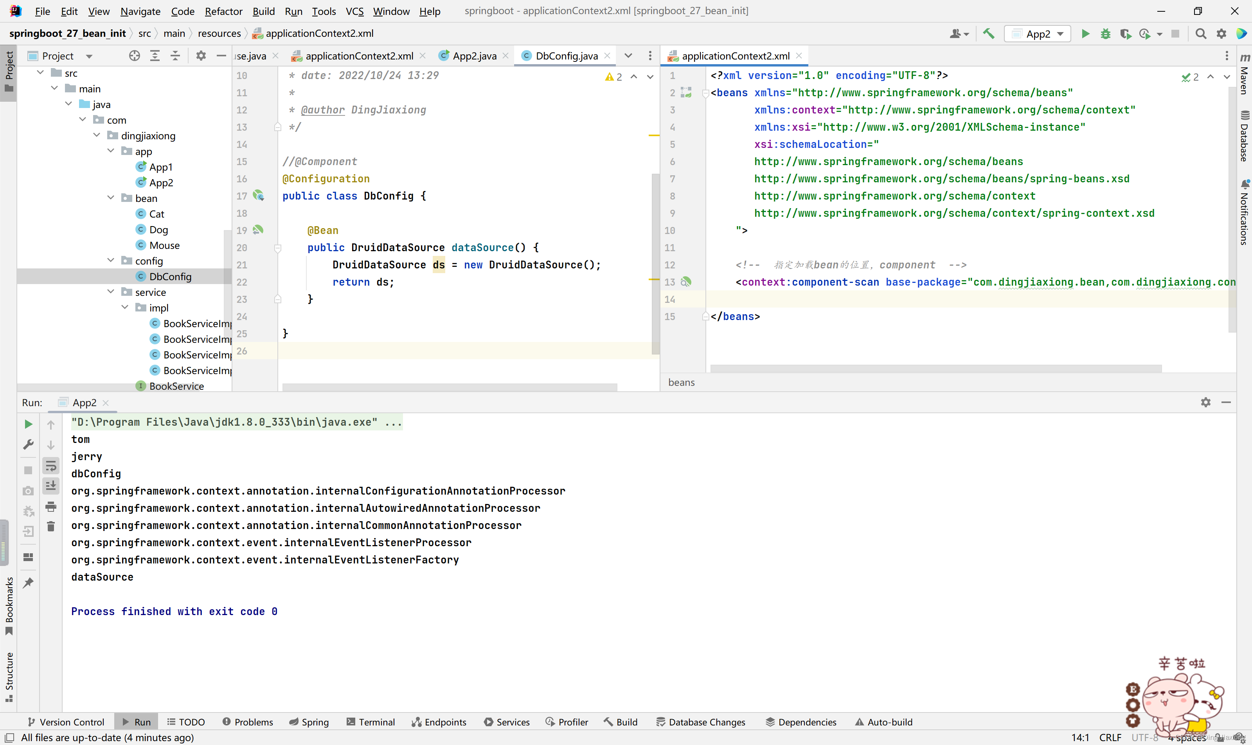Open the Problems tool window
1252x745 pixels.
point(248,722)
